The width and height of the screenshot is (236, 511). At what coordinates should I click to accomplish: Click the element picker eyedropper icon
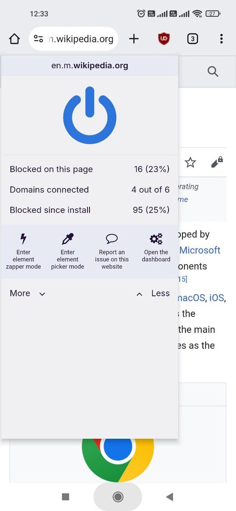67,239
